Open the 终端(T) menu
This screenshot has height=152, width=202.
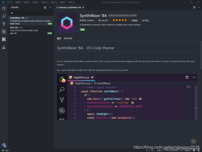coord(62,2)
